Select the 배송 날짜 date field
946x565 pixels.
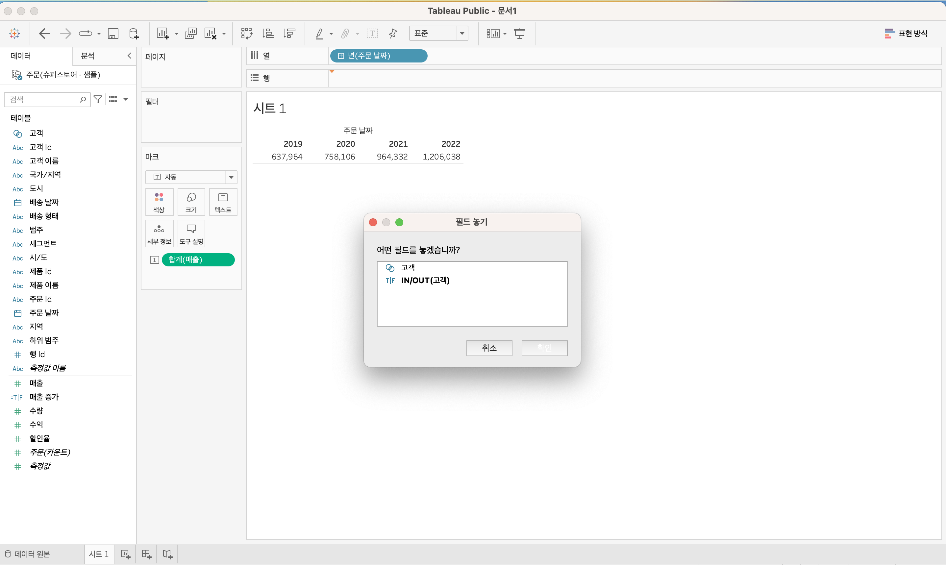click(x=44, y=202)
